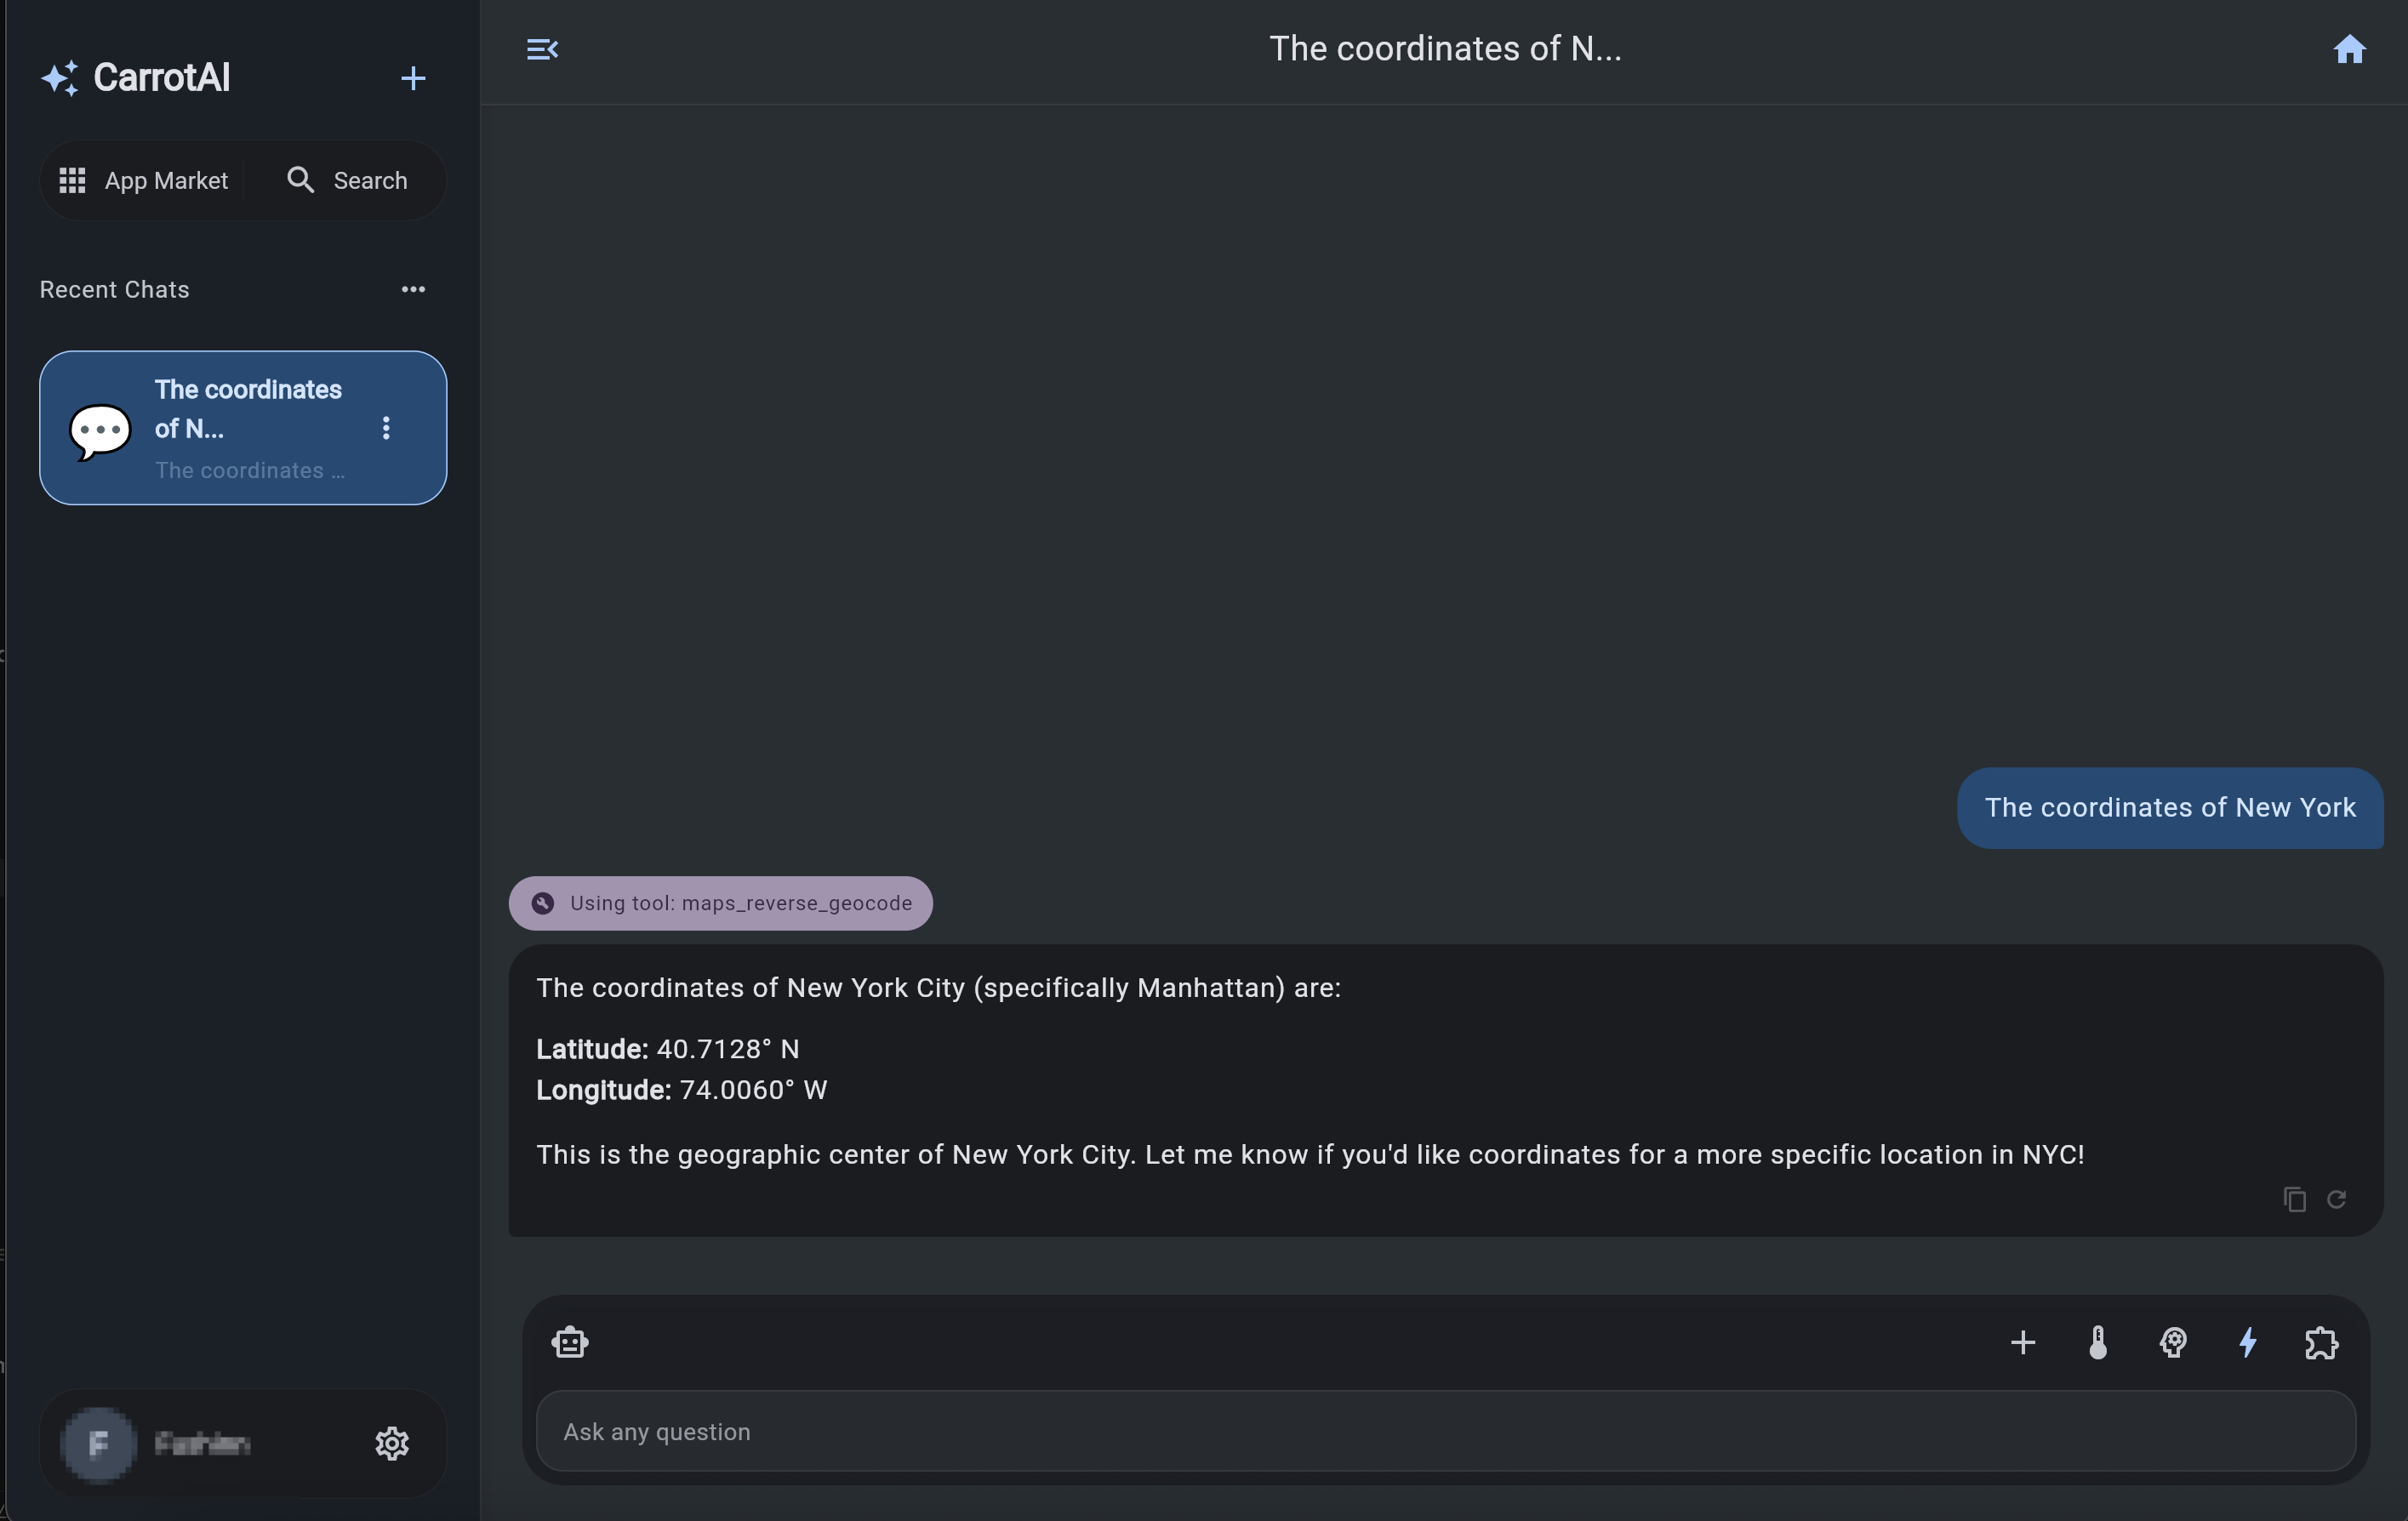Adjust temperature with thermometer icon

click(2098, 1342)
